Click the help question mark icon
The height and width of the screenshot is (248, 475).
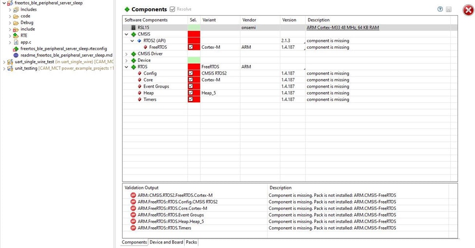tap(440, 9)
